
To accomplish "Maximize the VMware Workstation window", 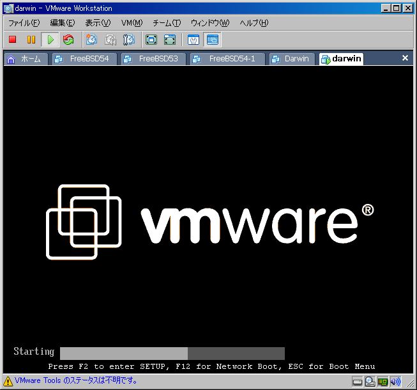I will pos(397,8).
